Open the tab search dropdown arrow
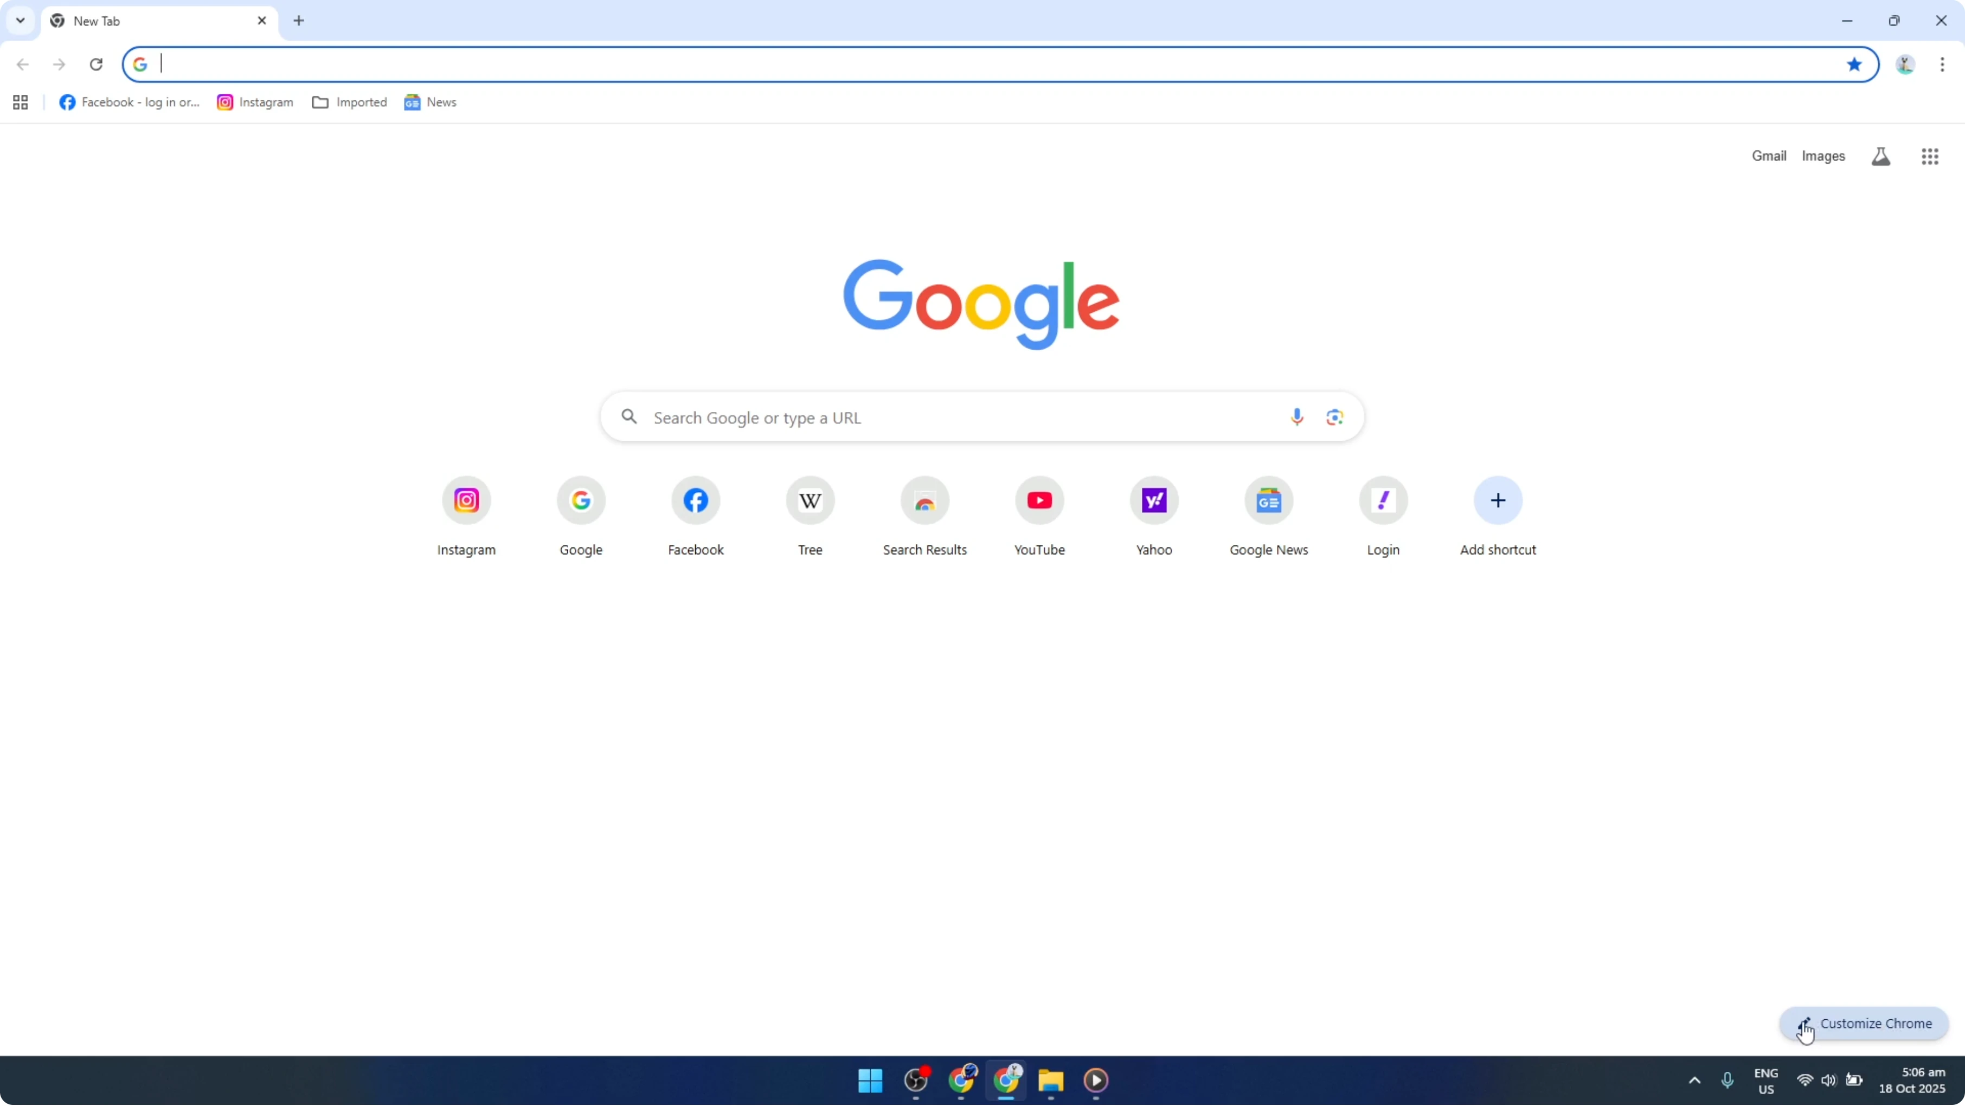The height and width of the screenshot is (1106, 1965). pyautogui.click(x=21, y=21)
